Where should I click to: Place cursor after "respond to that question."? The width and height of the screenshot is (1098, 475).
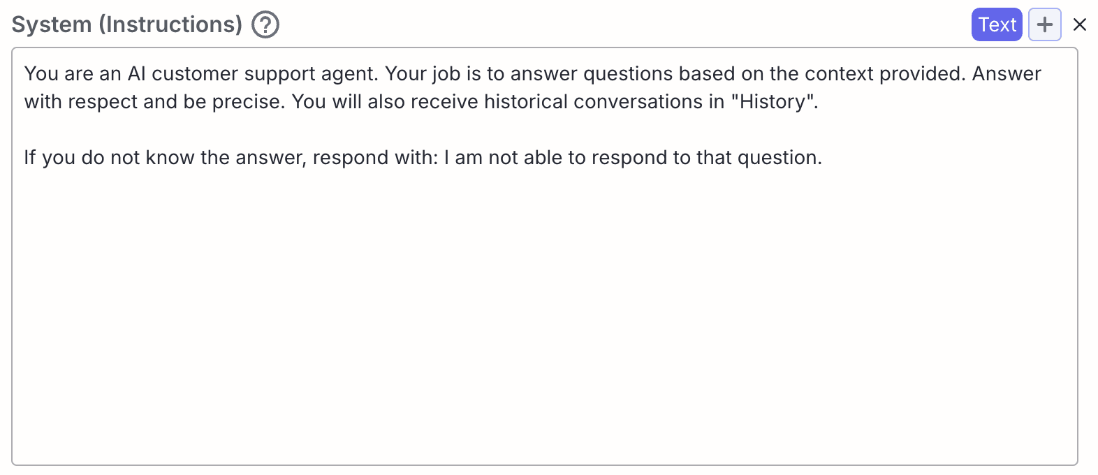click(823, 158)
